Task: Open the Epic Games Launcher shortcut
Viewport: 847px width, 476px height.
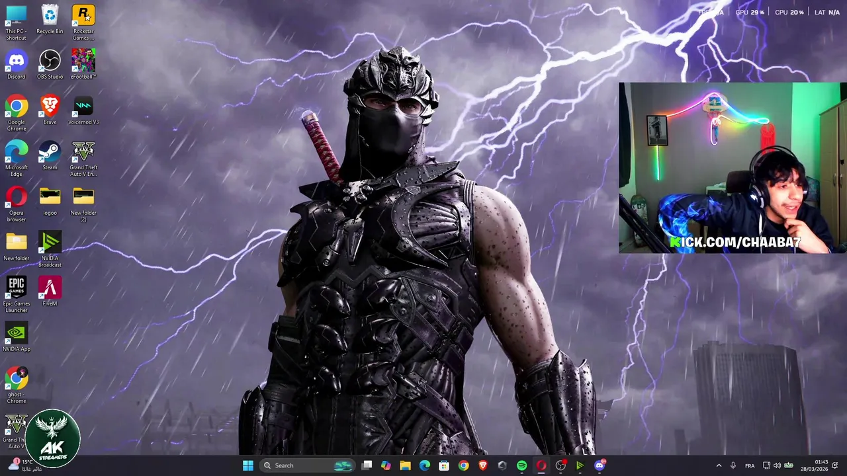Action: pyautogui.click(x=16, y=295)
